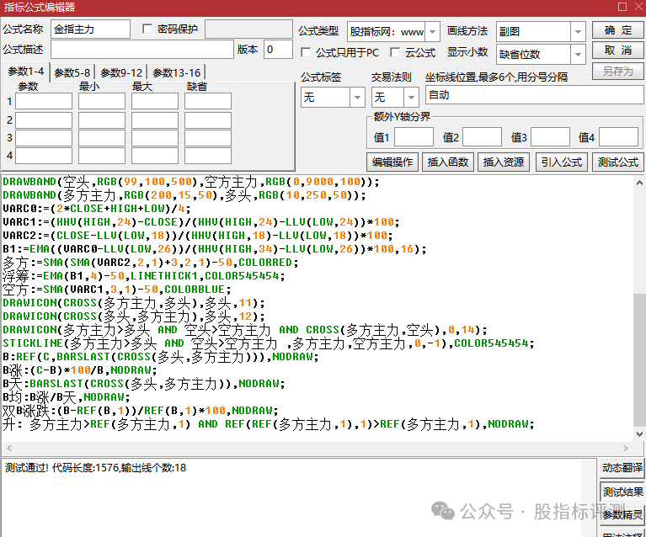Open the 显示小数 dropdown showing 缺省位数
This screenshot has height=537, width=646.
(x=578, y=55)
